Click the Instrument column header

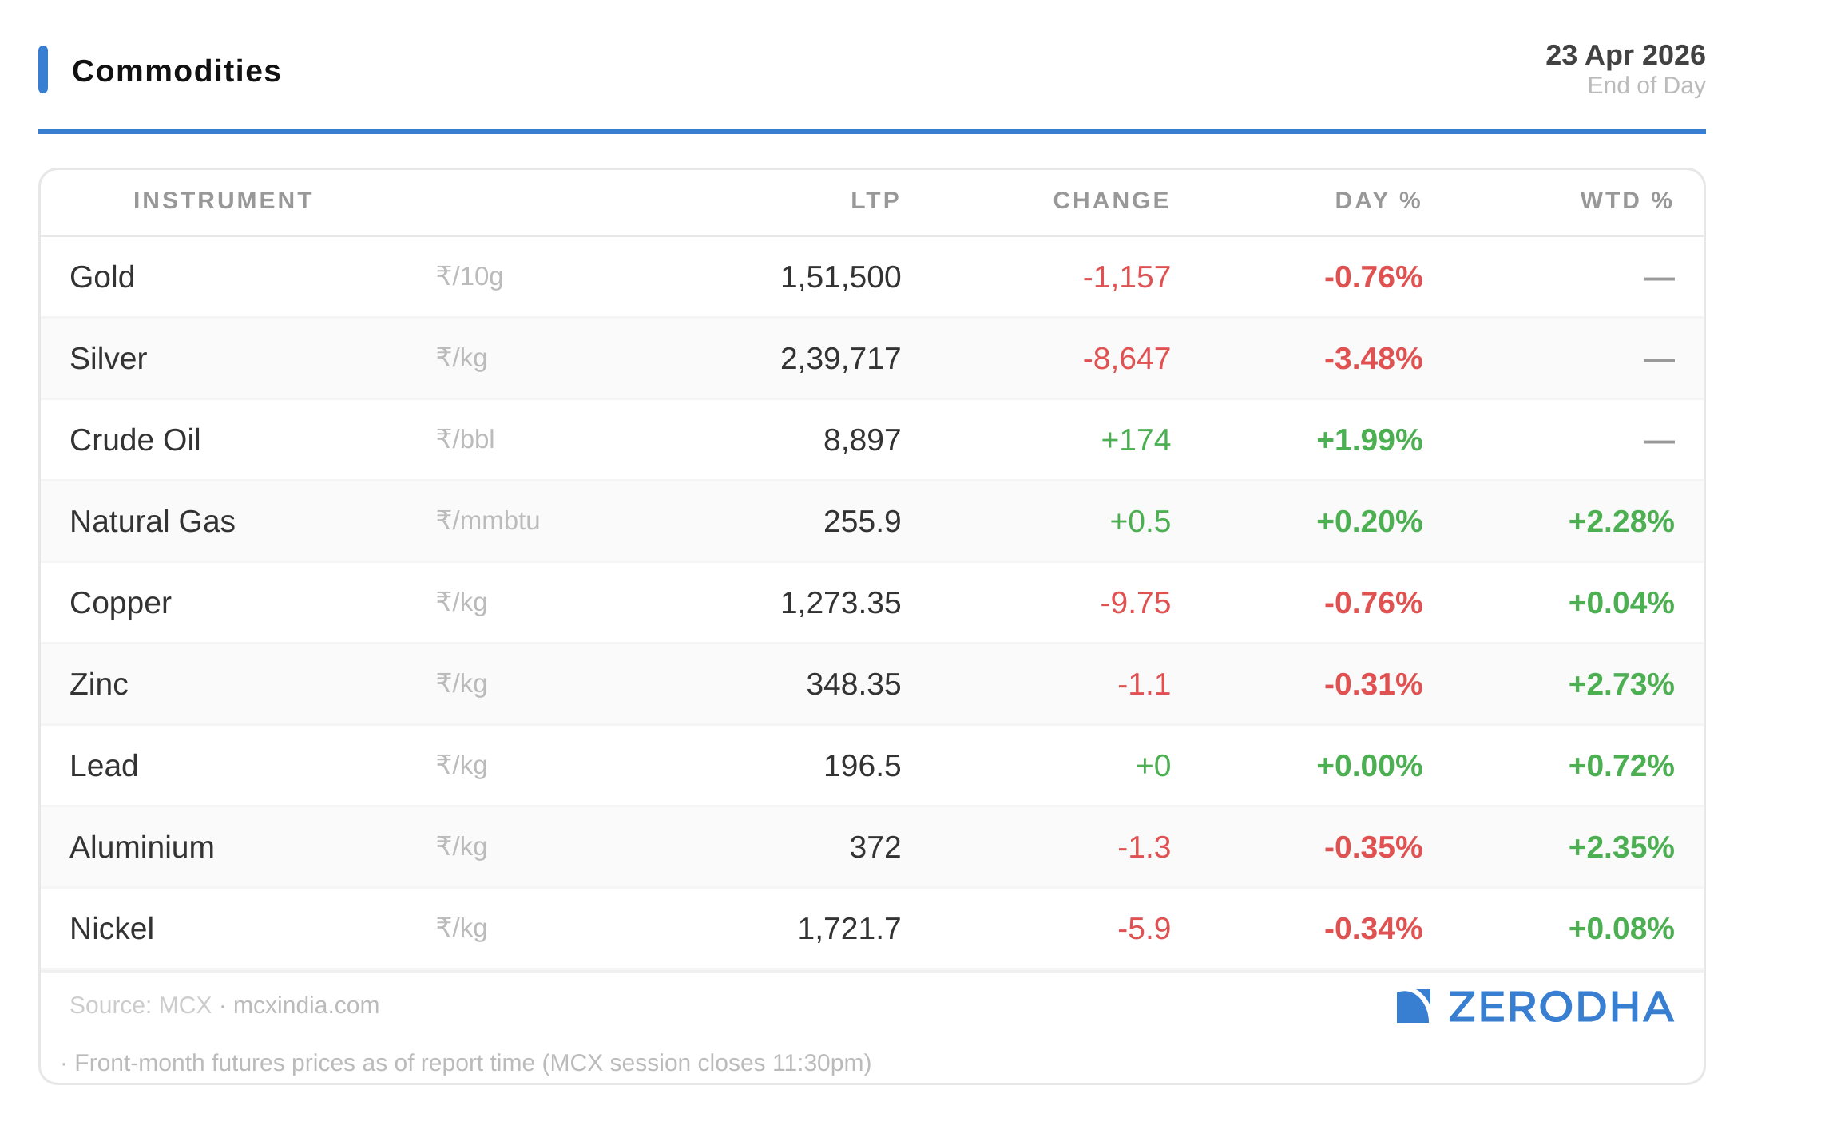point(223,200)
